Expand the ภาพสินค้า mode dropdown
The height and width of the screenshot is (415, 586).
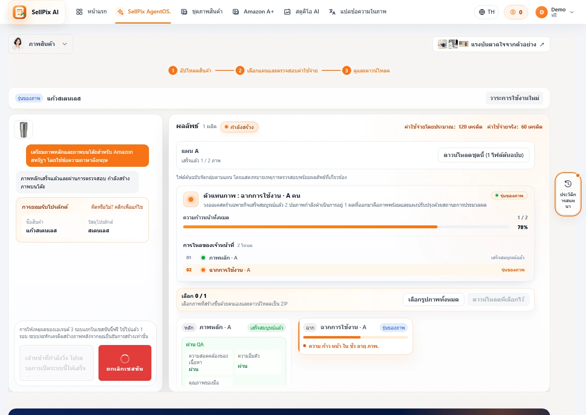(x=41, y=44)
